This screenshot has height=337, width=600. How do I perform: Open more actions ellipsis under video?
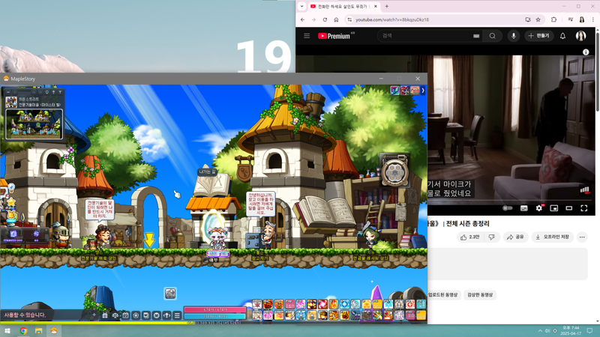582,237
